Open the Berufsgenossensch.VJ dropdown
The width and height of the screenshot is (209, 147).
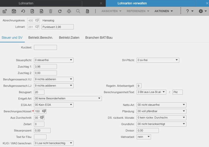tap(54, 79)
